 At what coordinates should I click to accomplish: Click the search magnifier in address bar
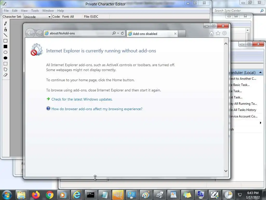pos(114,33)
